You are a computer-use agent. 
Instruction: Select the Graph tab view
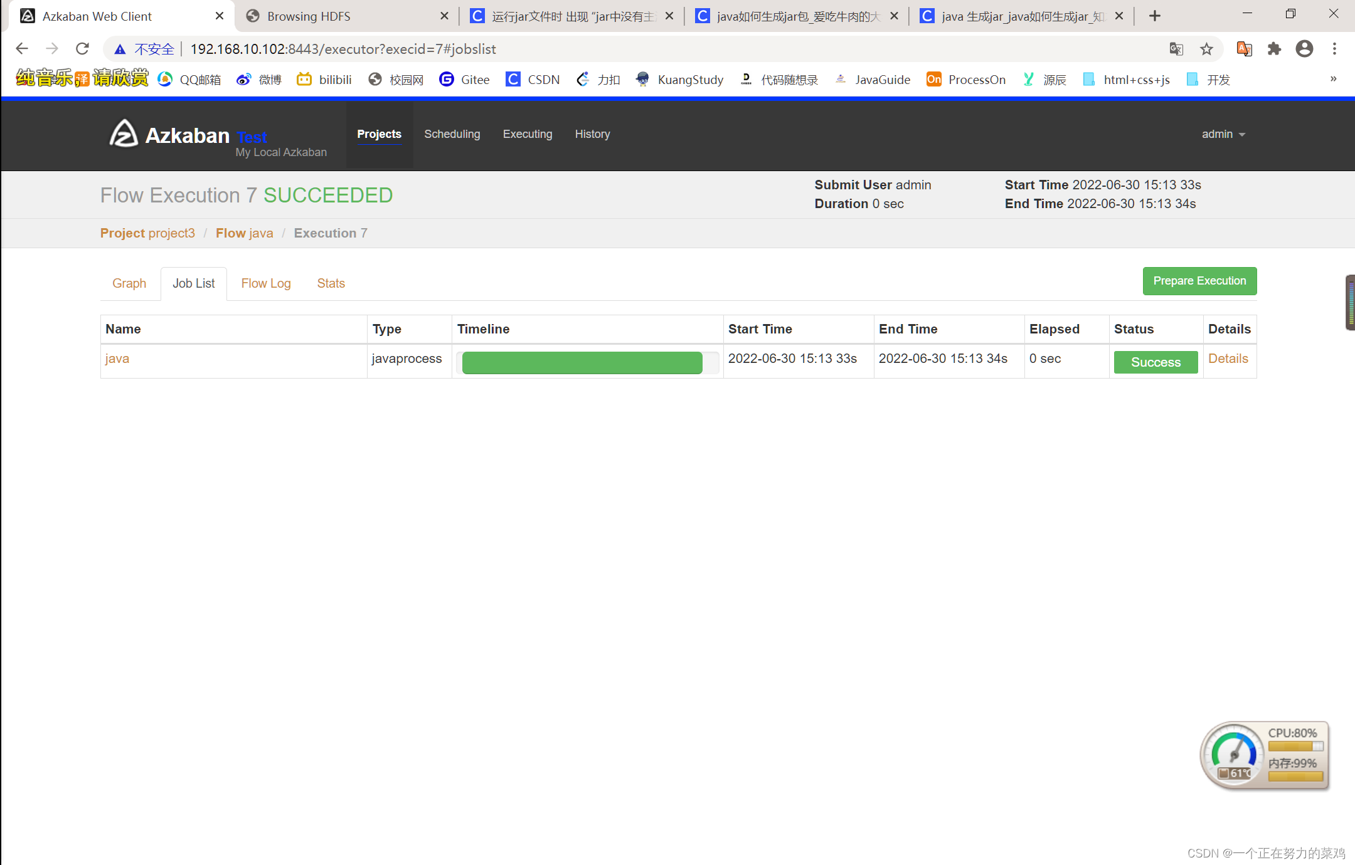[129, 283]
